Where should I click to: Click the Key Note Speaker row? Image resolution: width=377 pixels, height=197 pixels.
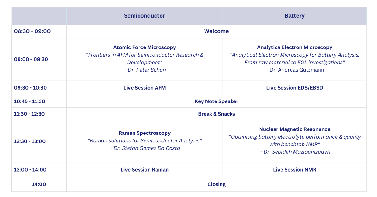pos(216,101)
